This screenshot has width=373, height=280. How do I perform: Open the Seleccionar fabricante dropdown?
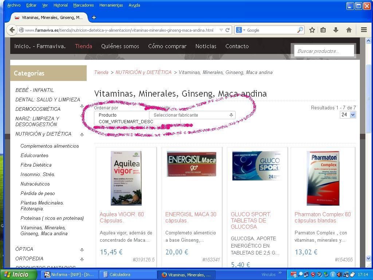[192, 115]
